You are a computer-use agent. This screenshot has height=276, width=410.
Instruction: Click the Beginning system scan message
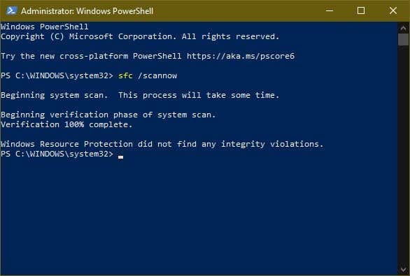[x=140, y=95]
